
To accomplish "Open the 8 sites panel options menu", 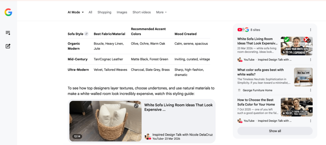I will click(x=311, y=30).
